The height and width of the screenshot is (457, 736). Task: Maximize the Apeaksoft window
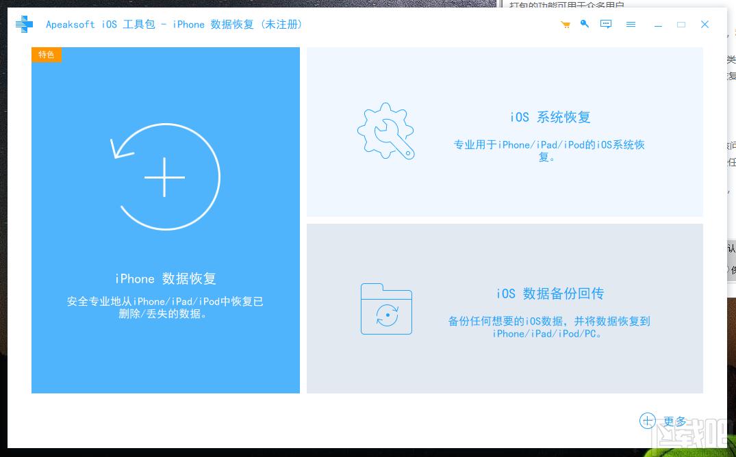point(681,25)
